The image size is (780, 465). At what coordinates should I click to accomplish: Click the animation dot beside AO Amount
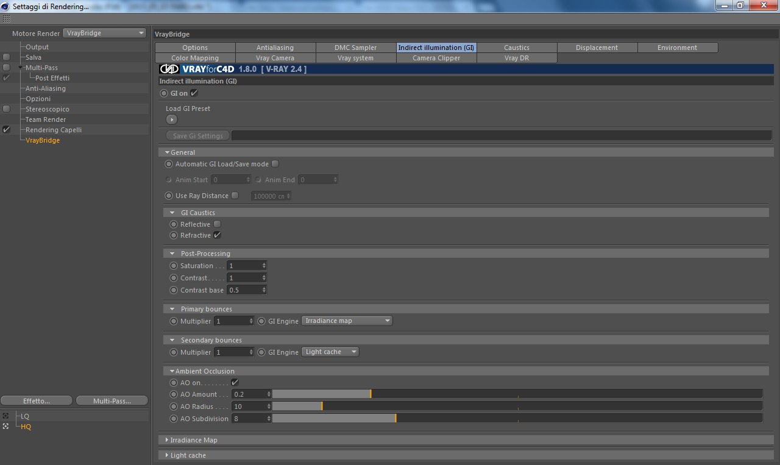click(x=174, y=394)
